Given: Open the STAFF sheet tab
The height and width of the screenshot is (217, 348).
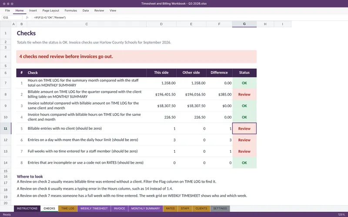Looking at the screenshot, I should (x=185, y=208).
